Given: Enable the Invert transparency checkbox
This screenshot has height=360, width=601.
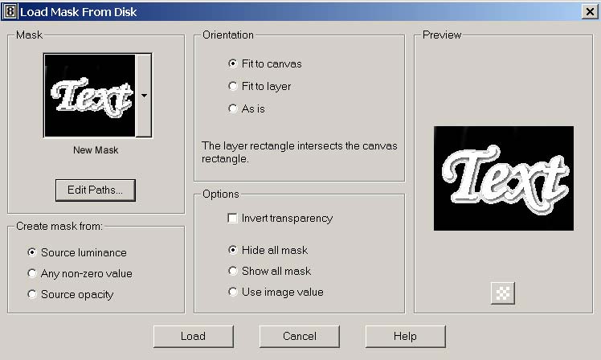Looking at the screenshot, I should pos(233,218).
